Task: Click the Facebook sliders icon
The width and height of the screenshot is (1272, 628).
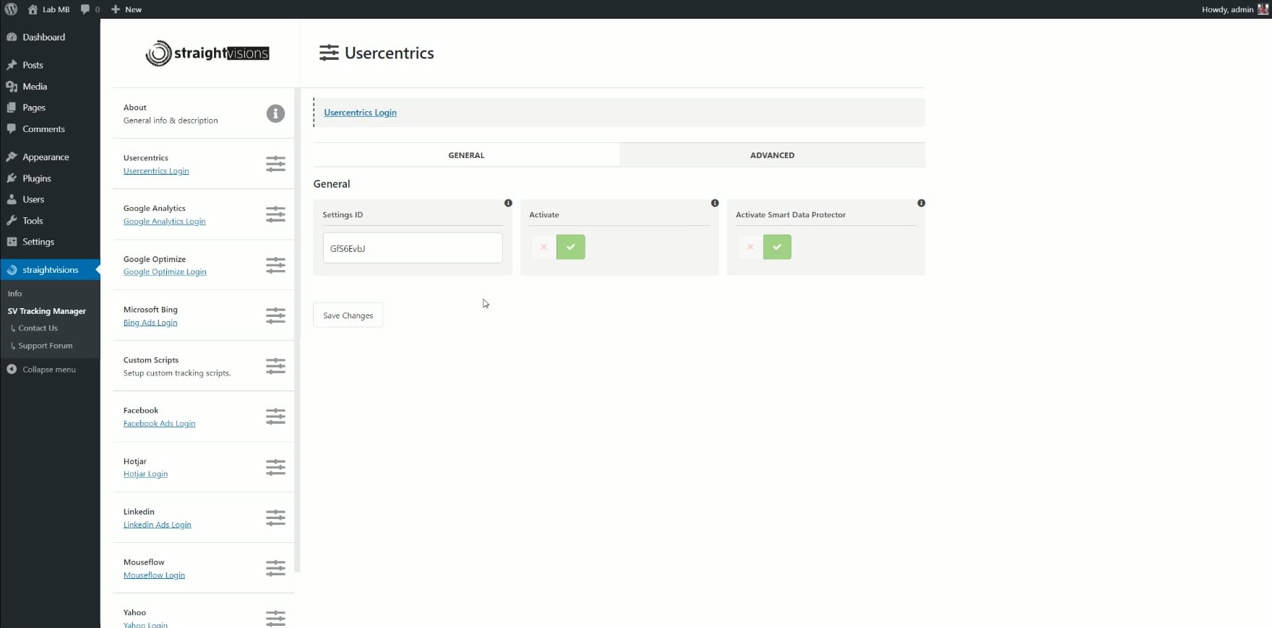Action: (275, 417)
